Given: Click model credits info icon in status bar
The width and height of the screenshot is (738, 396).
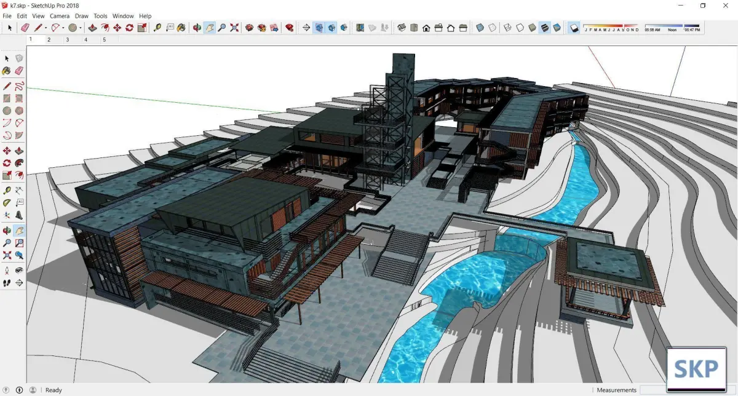Looking at the screenshot, I should (x=19, y=390).
